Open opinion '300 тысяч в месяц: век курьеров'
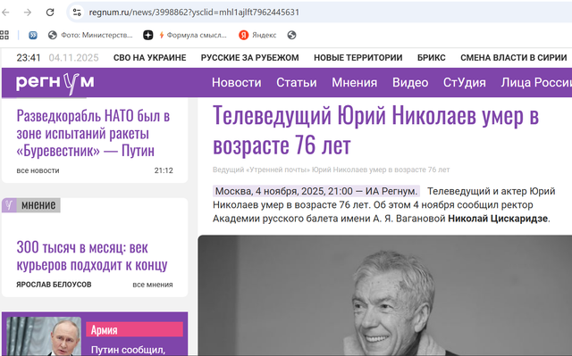This screenshot has width=572, height=356. (92, 256)
